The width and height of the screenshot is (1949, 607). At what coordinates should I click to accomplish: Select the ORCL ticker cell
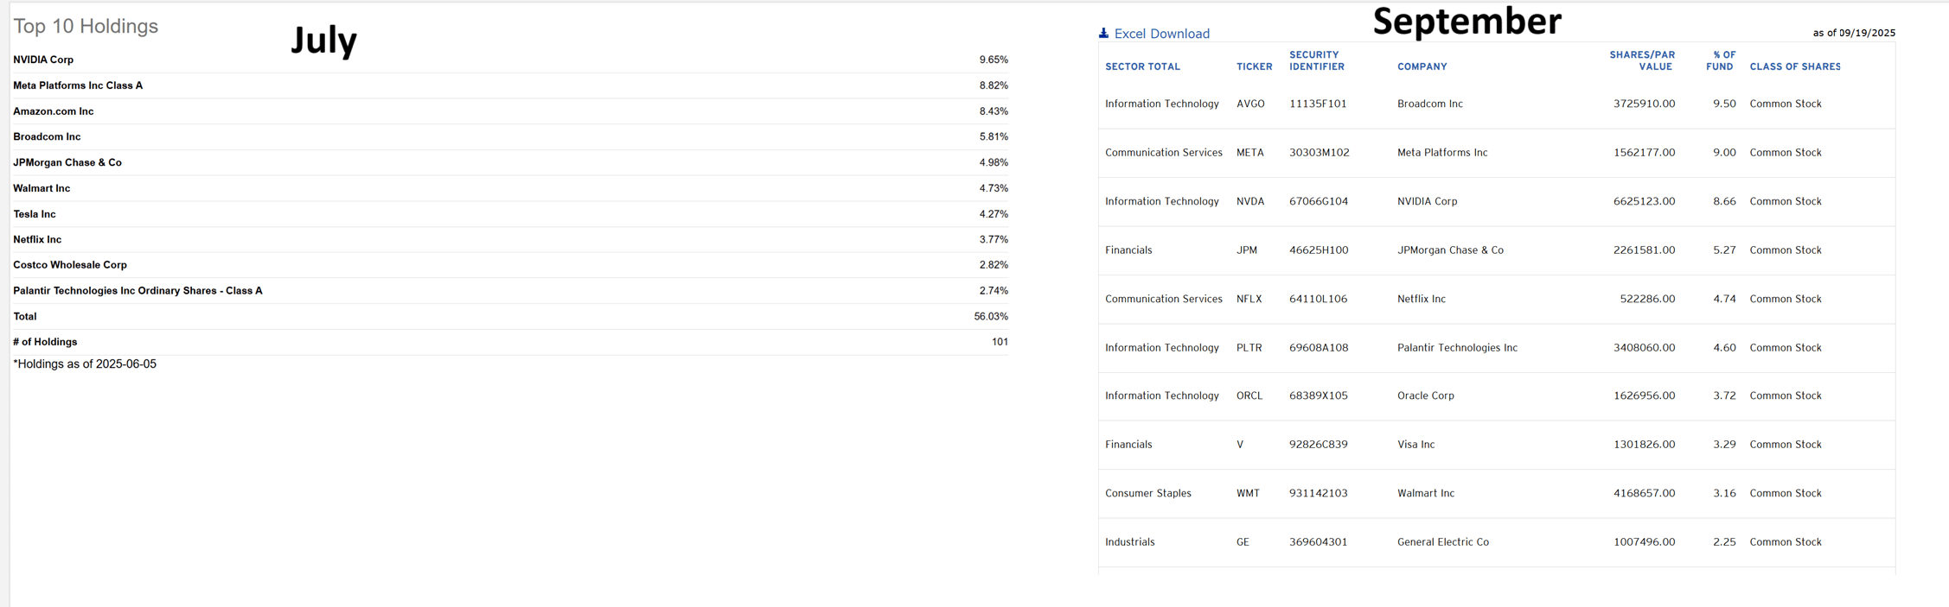(x=1249, y=395)
